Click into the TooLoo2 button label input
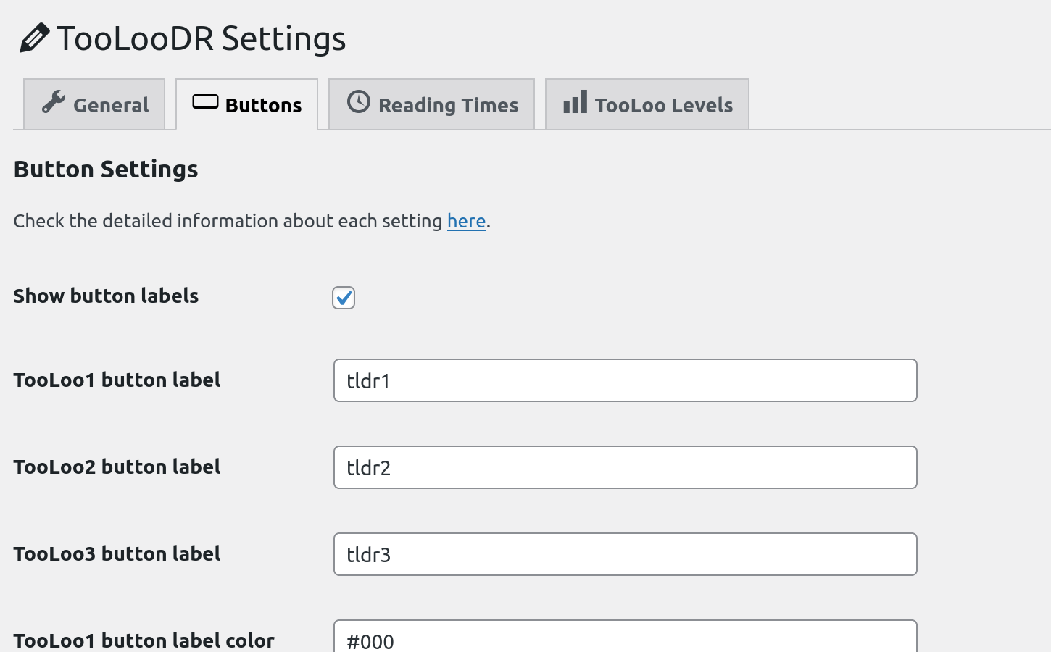 click(625, 467)
